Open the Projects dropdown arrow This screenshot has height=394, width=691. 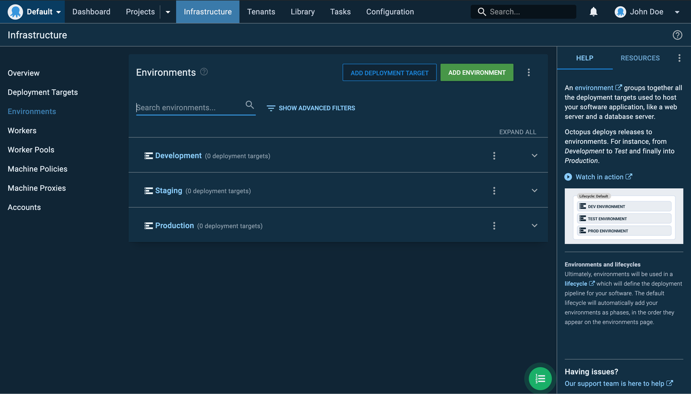pyautogui.click(x=168, y=12)
